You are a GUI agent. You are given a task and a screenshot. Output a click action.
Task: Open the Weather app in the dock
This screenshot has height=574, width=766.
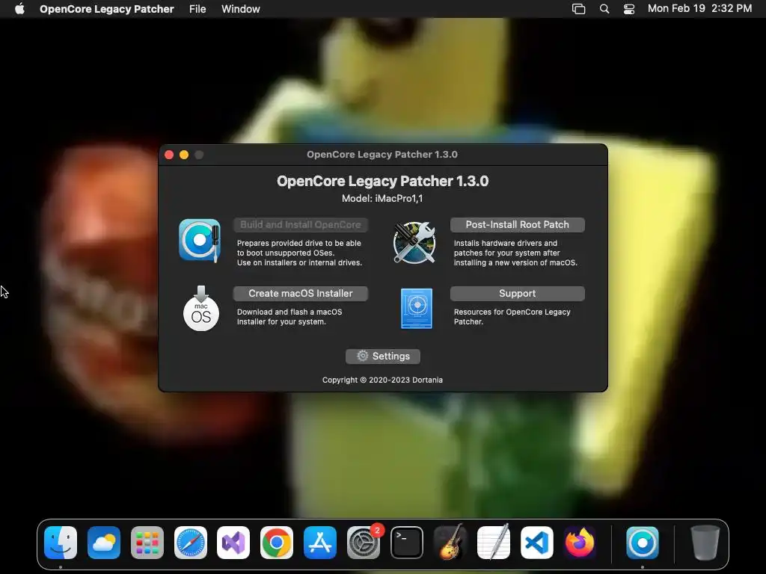pyautogui.click(x=104, y=543)
